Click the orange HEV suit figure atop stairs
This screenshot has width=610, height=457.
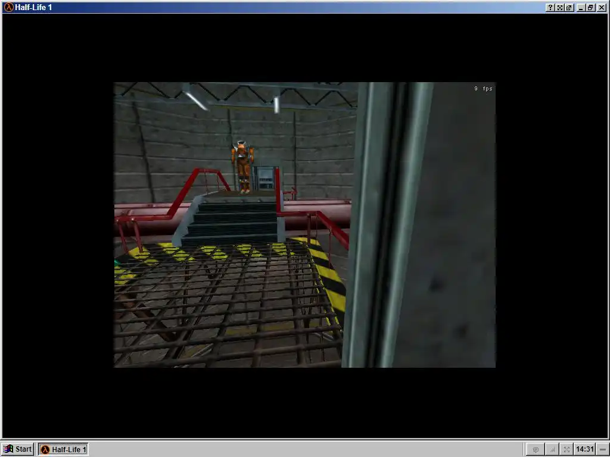click(242, 167)
